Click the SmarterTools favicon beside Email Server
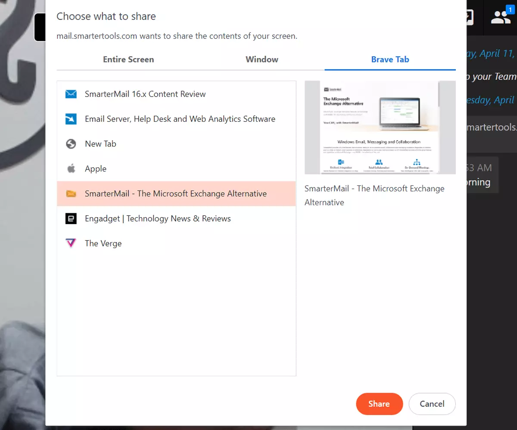The width and height of the screenshot is (517, 430). tap(71, 119)
